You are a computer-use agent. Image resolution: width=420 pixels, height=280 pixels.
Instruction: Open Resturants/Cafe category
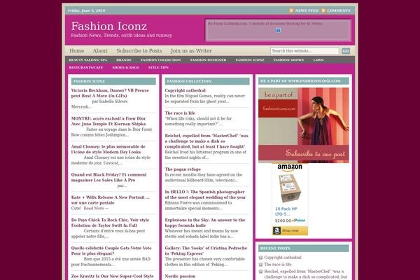(85, 67)
